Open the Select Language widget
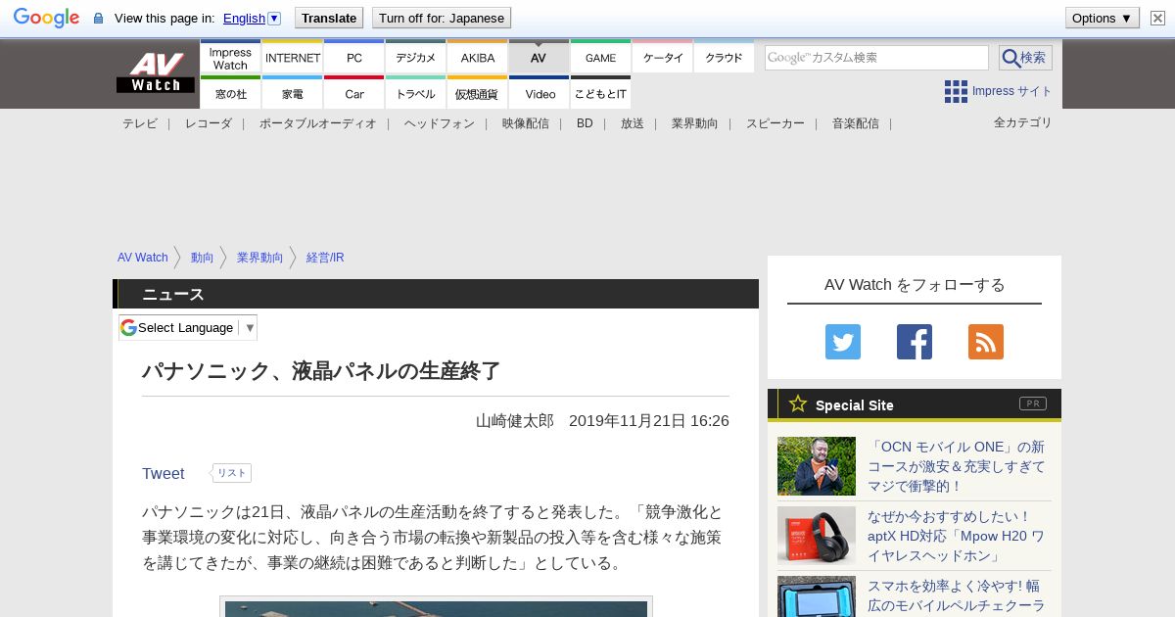This screenshot has height=617, width=1175. click(188, 327)
